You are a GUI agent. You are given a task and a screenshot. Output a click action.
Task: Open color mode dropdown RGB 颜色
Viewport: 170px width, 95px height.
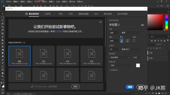click(120, 58)
